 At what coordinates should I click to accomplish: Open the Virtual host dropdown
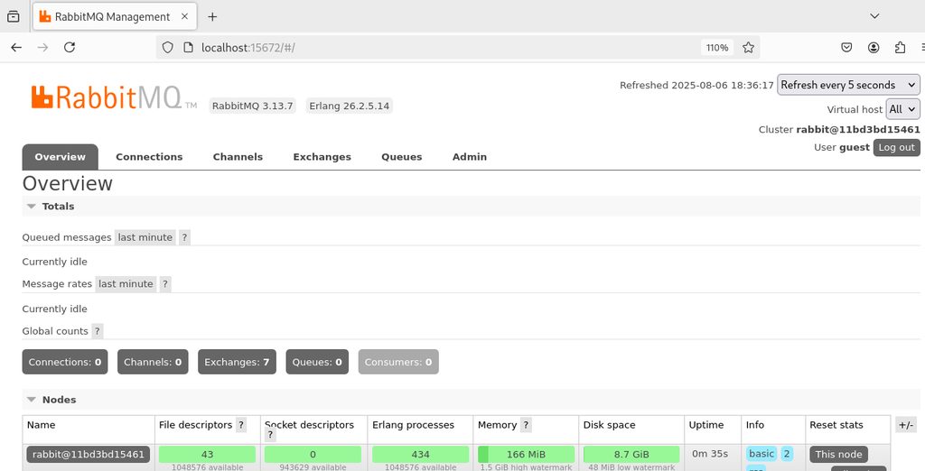(x=902, y=109)
